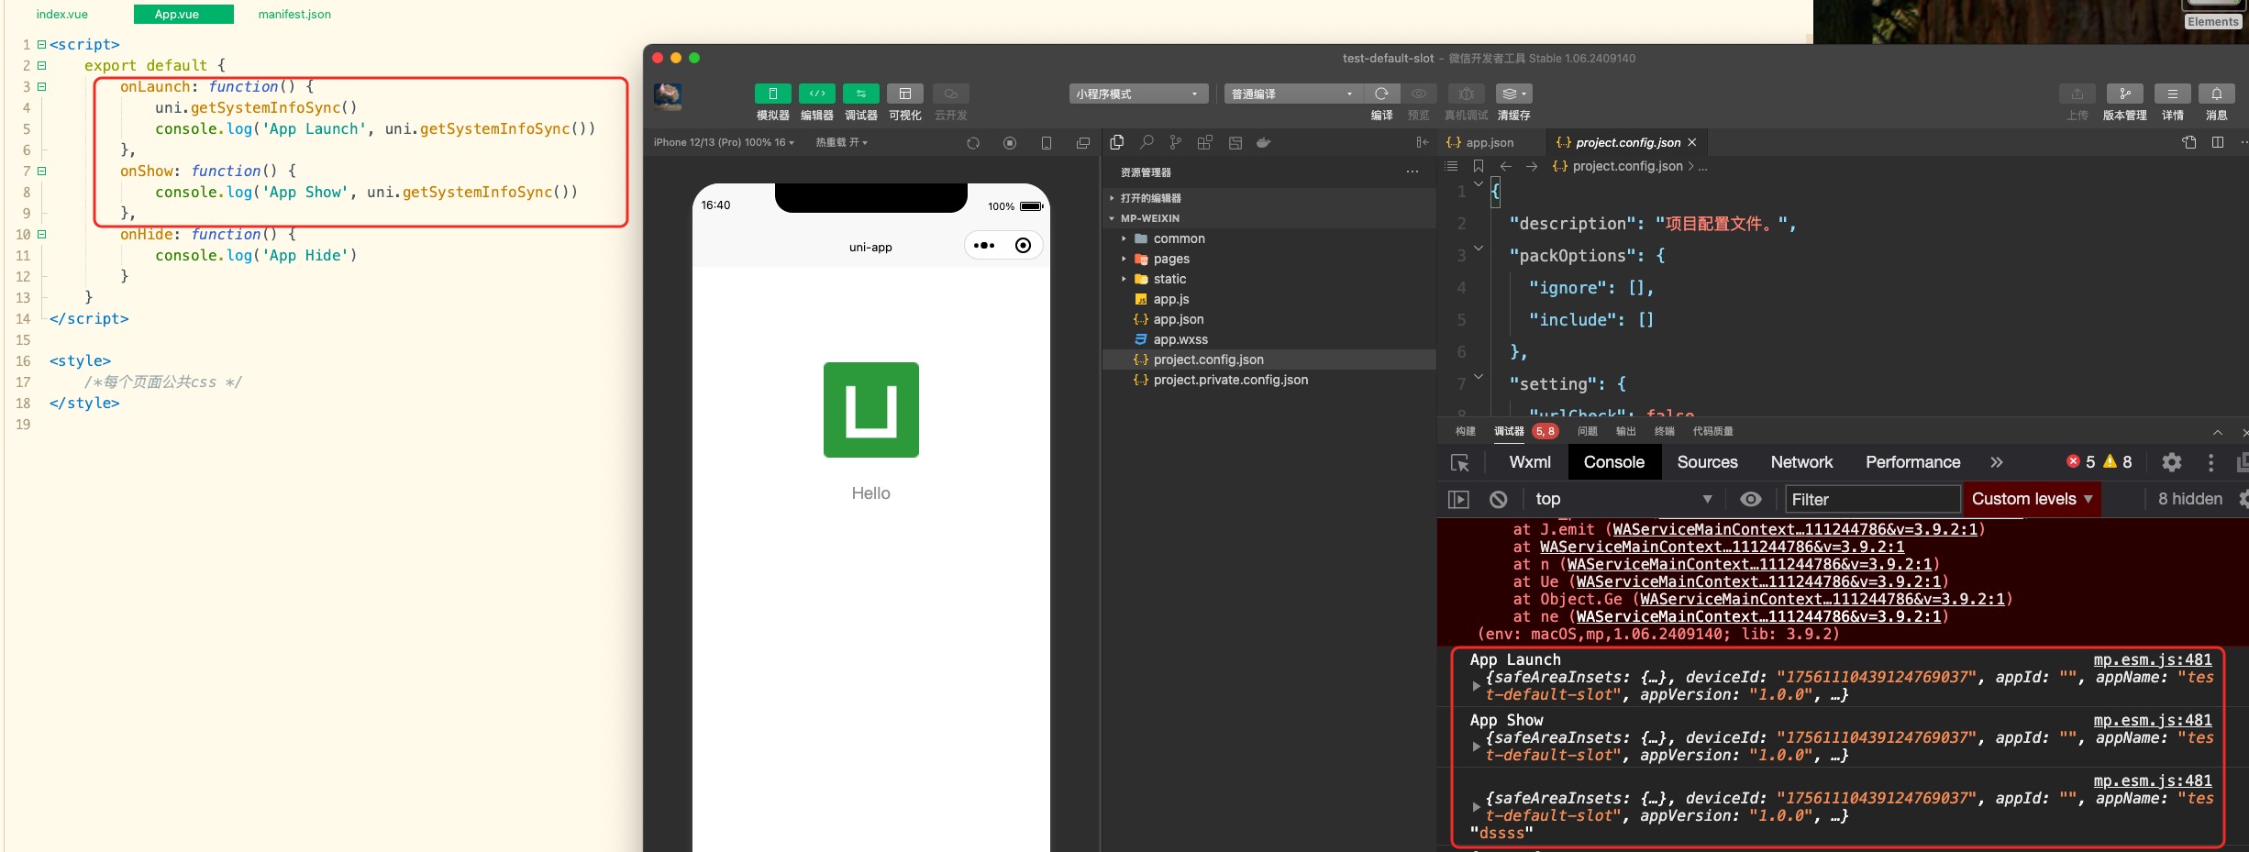Toggle the 编辑器 editor panel
Viewport: 2249px width, 852px height.
click(x=816, y=94)
